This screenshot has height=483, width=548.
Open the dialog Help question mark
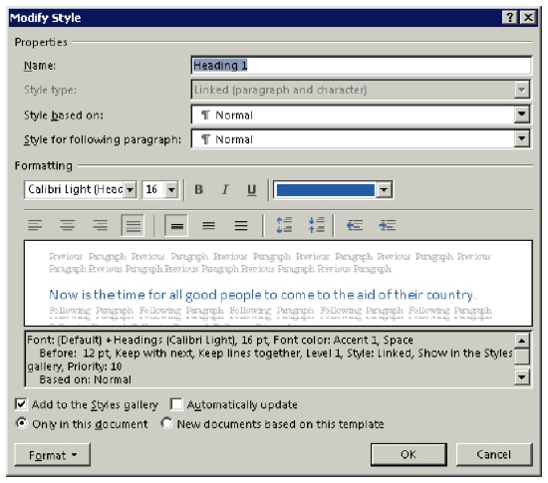(509, 17)
